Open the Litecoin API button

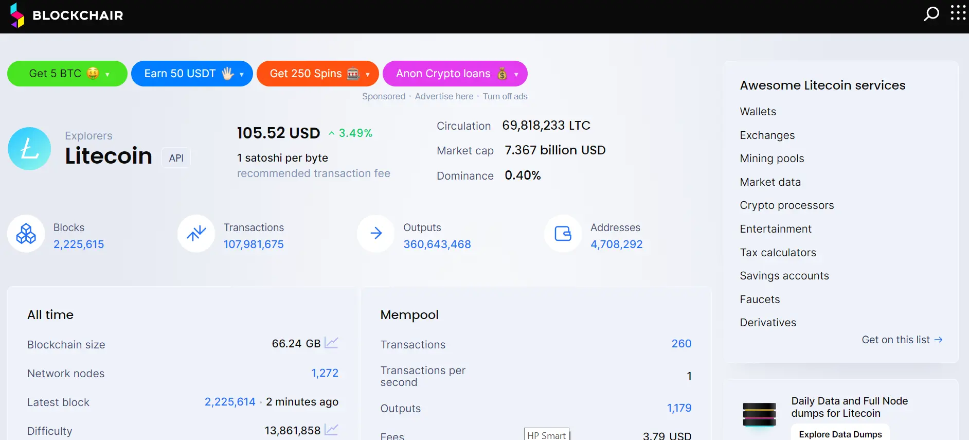coord(176,158)
